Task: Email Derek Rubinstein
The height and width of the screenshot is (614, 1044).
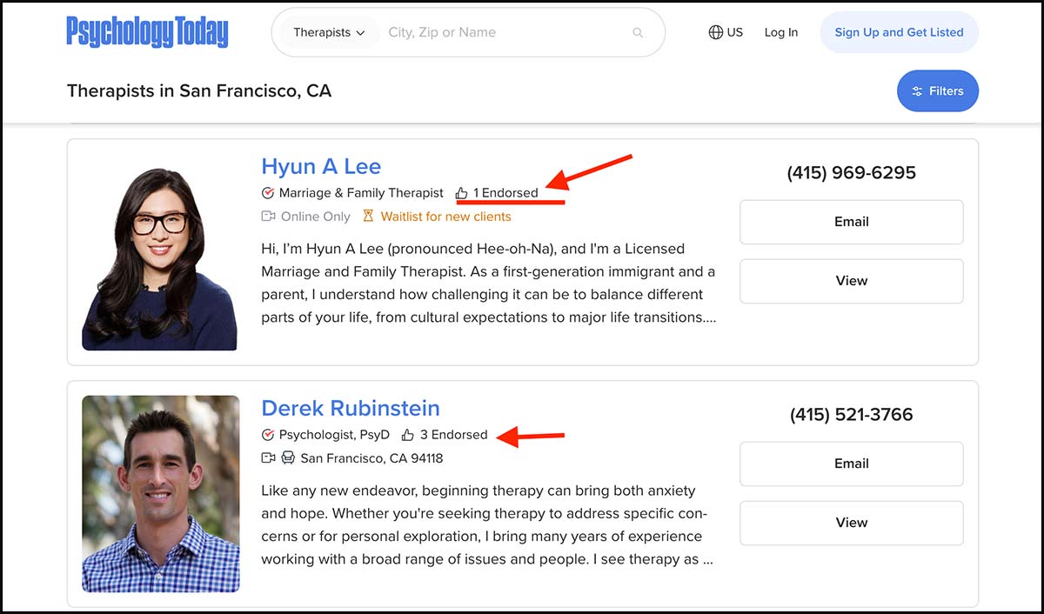Action: (x=851, y=464)
